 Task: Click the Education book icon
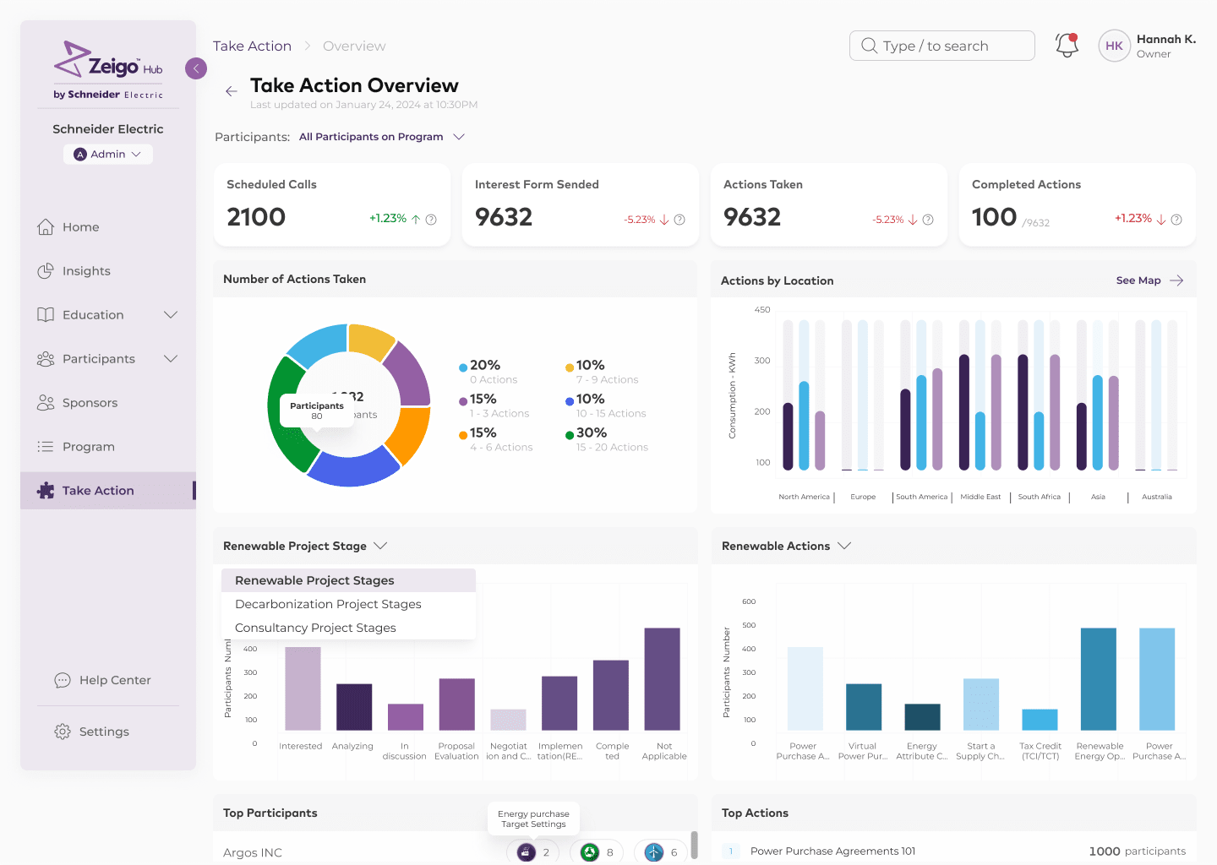tap(46, 314)
